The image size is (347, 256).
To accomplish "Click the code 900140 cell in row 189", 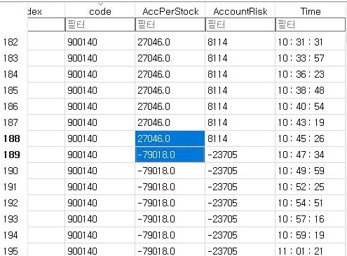I will (x=100, y=155).
